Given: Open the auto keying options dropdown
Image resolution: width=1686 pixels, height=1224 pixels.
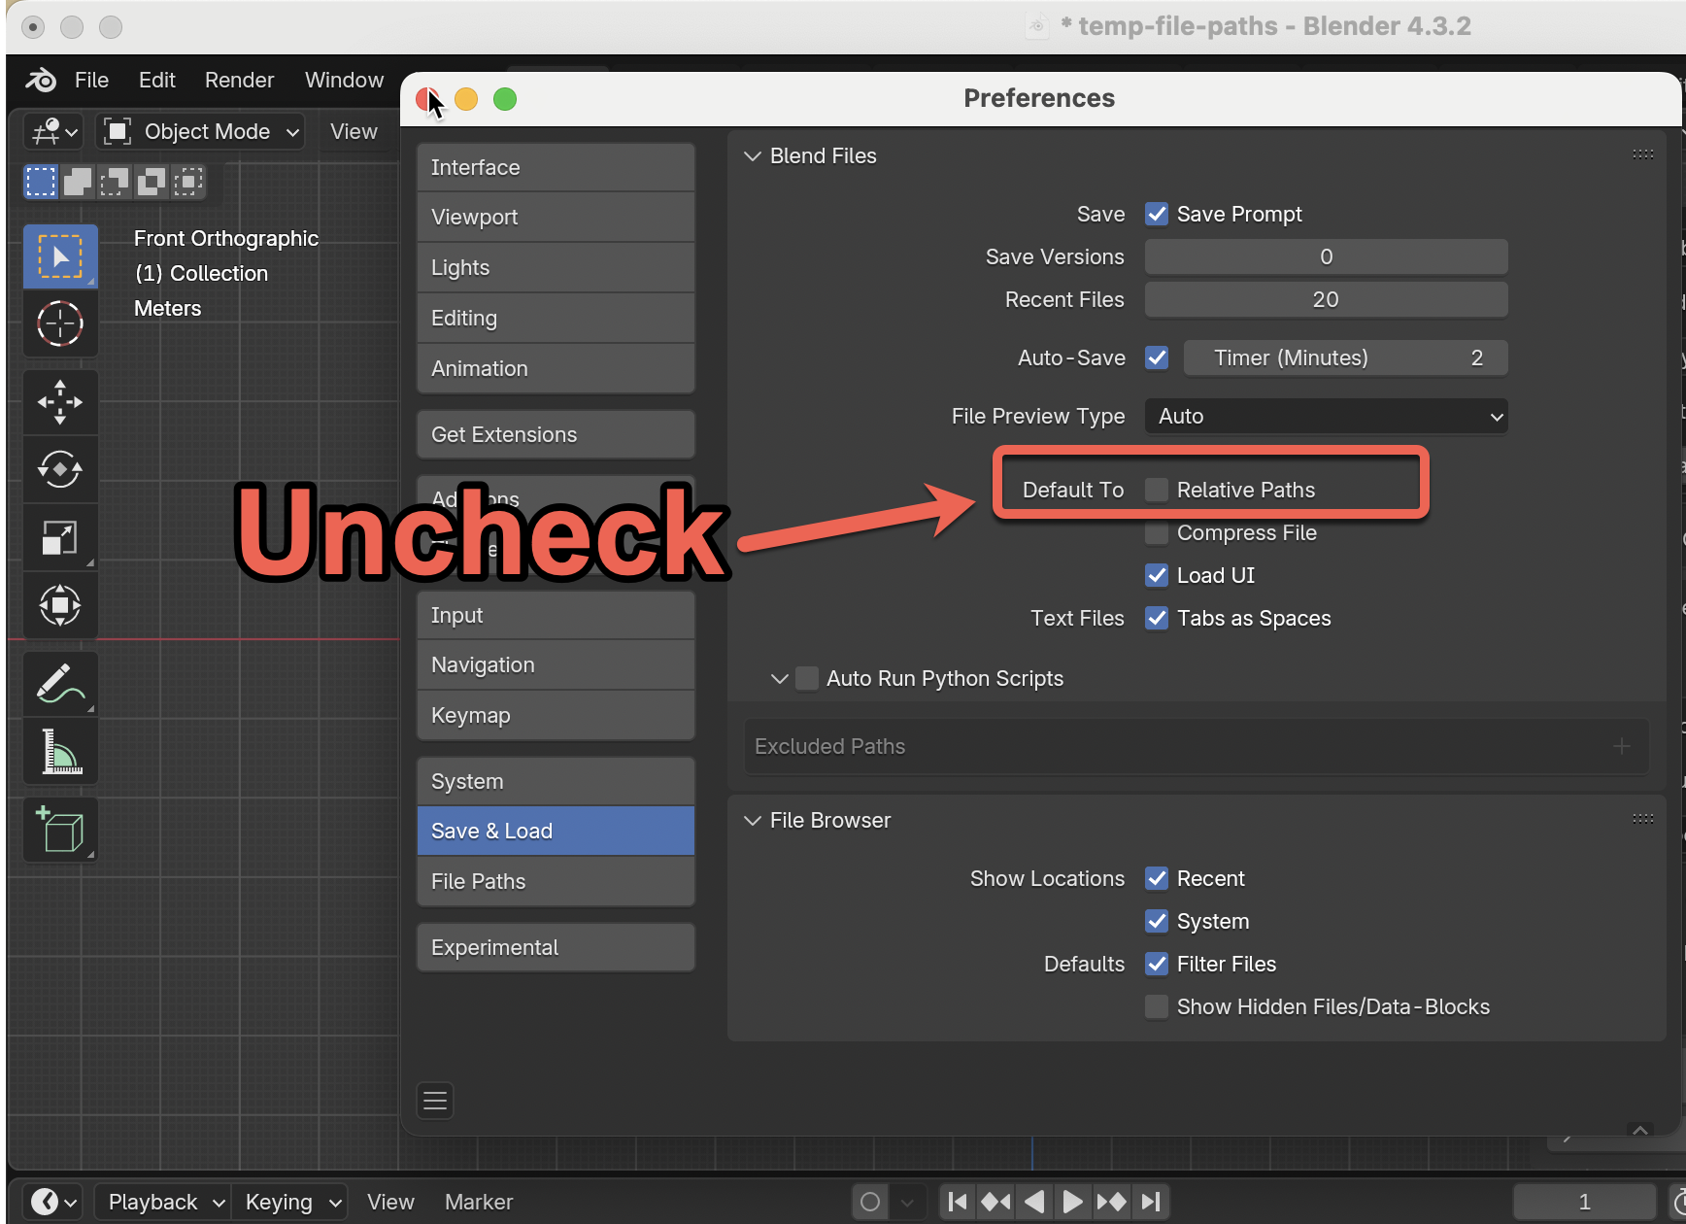Looking at the screenshot, I should [x=907, y=1202].
